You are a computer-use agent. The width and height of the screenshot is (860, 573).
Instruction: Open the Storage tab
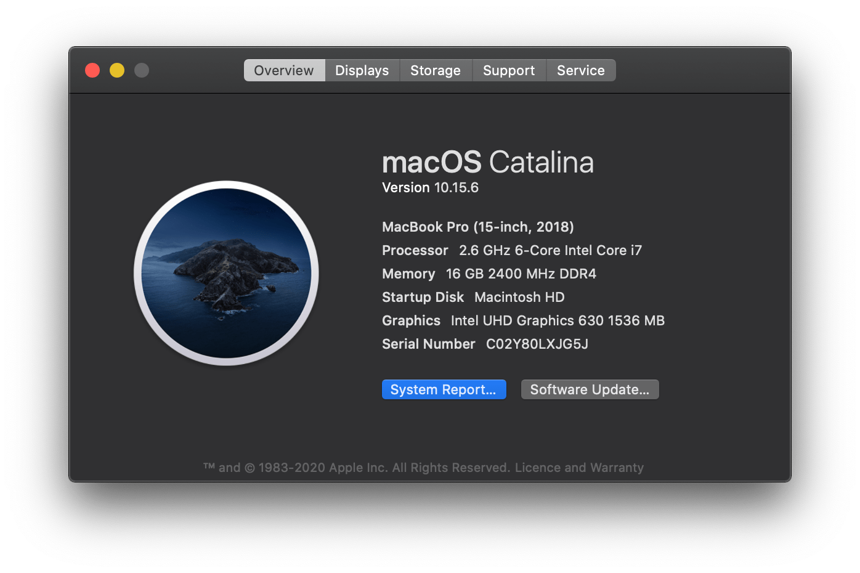point(435,70)
